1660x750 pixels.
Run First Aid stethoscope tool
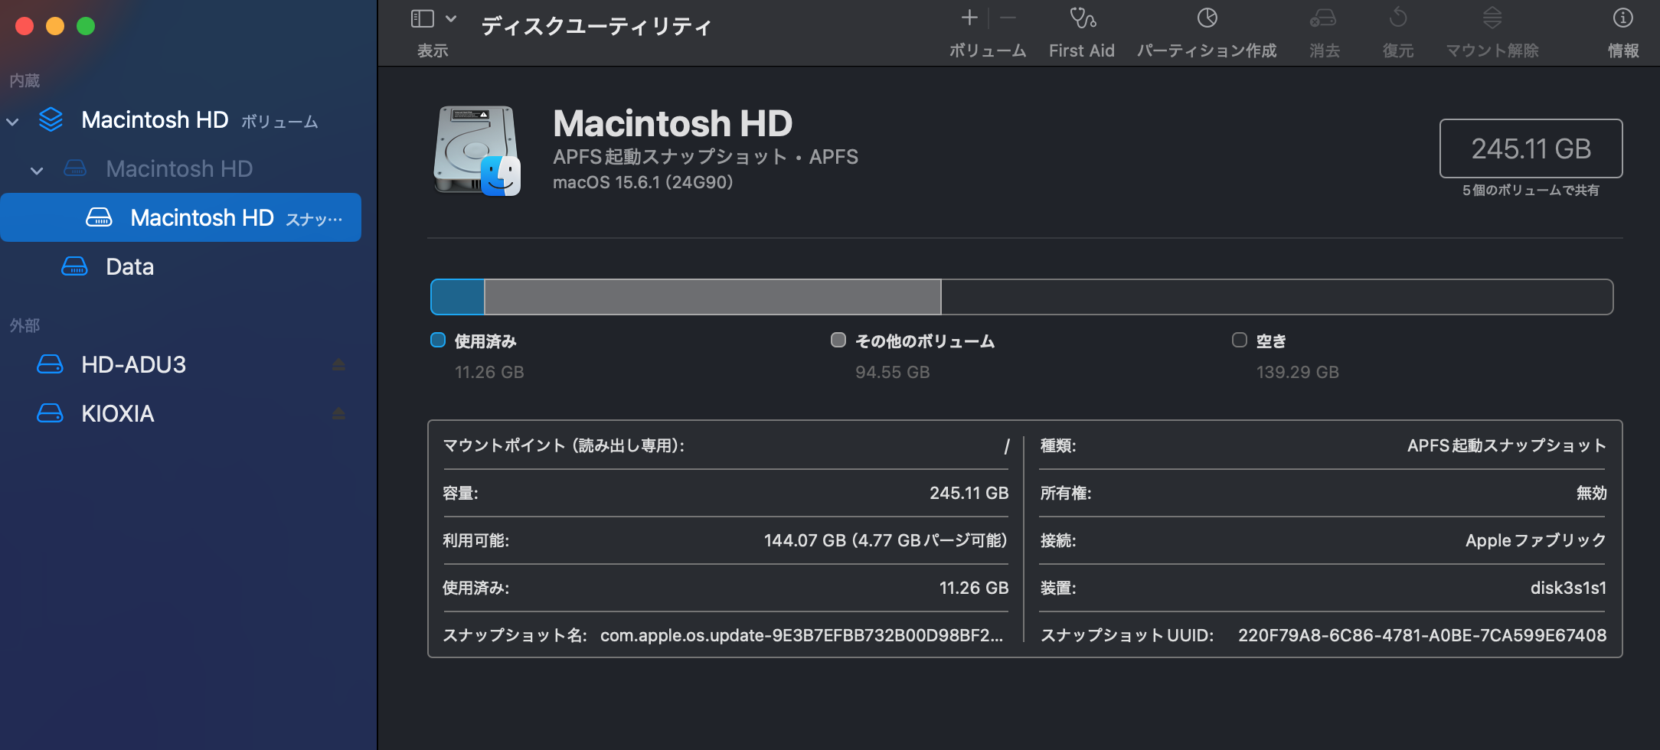click(x=1082, y=18)
